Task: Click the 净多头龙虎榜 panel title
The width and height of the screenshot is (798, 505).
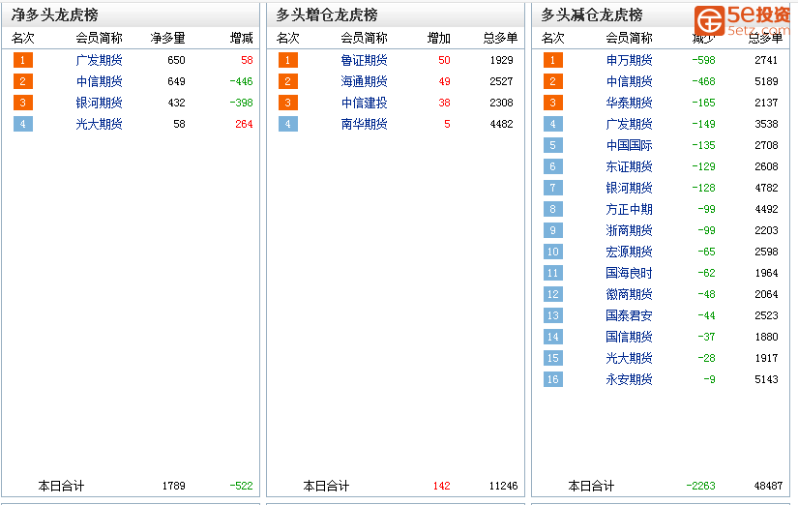Action: click(55, 15)
